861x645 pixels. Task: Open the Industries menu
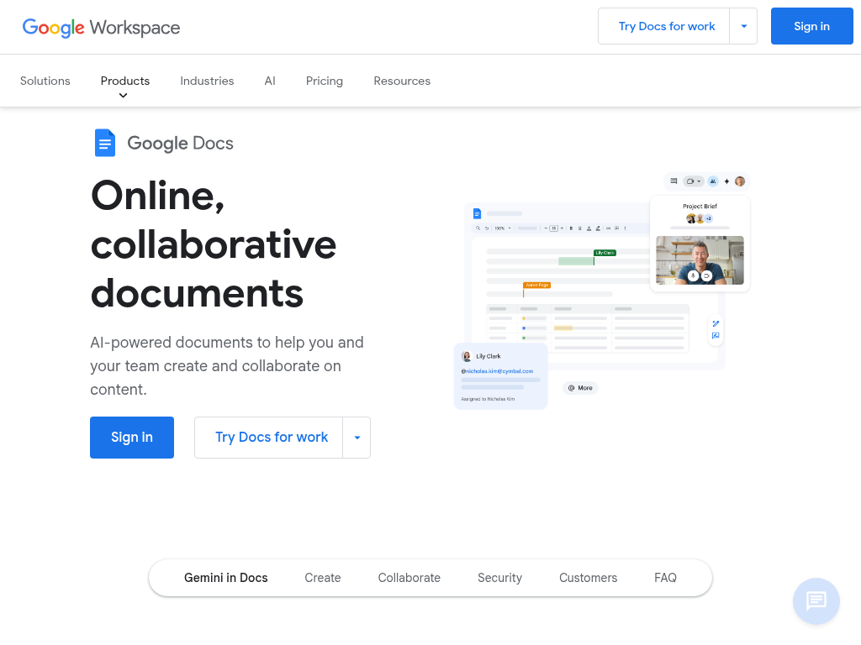pyautogui.click(x=207, y=81)
